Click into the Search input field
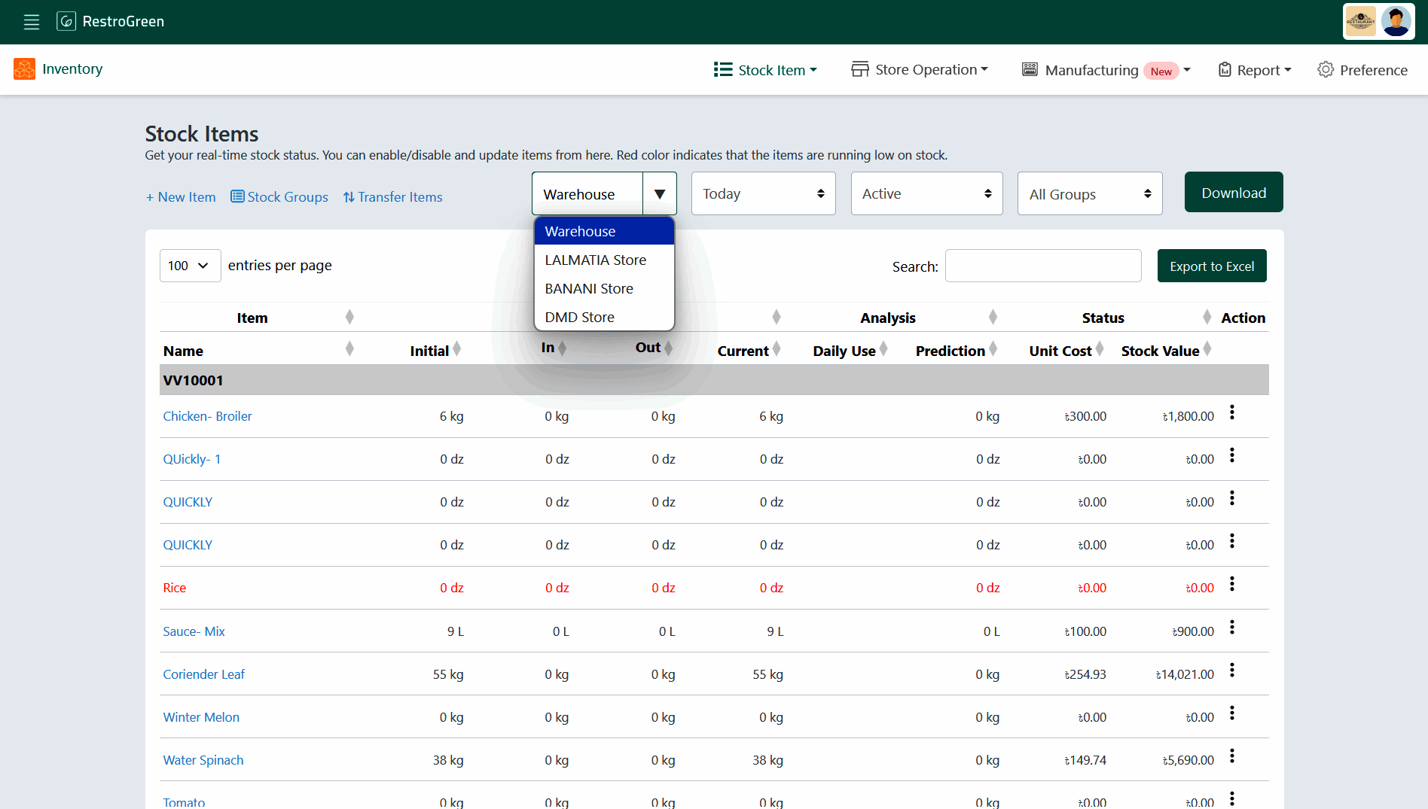The height and width of the screenshot is (809, 1428). coord(1042,266)
